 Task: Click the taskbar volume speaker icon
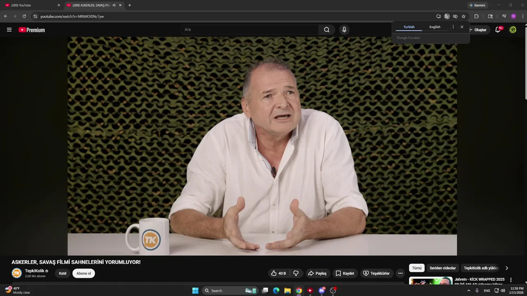tap(503, 291)
